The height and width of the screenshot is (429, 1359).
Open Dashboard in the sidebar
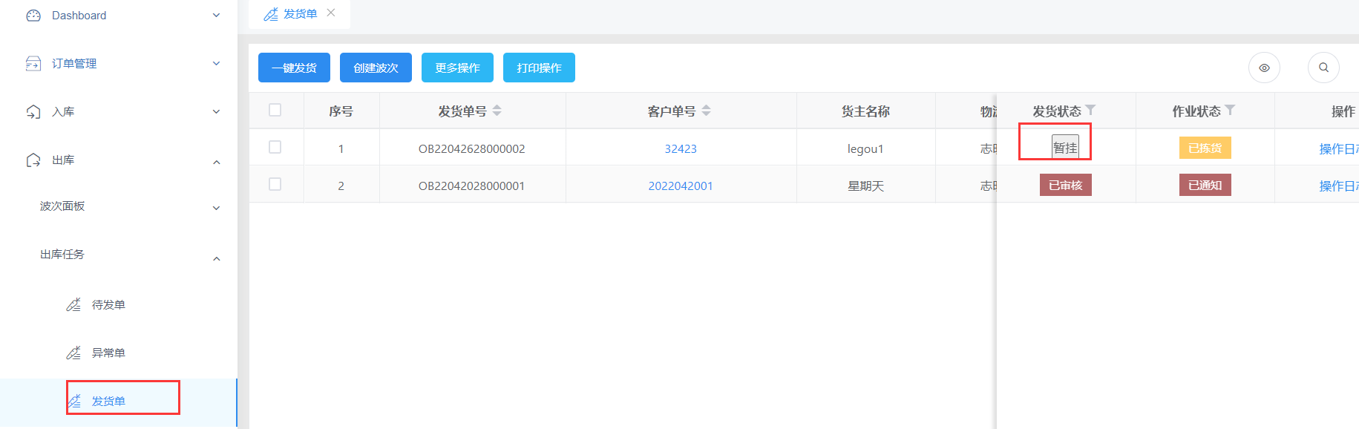pyautogui.click(x=79, y=16)
